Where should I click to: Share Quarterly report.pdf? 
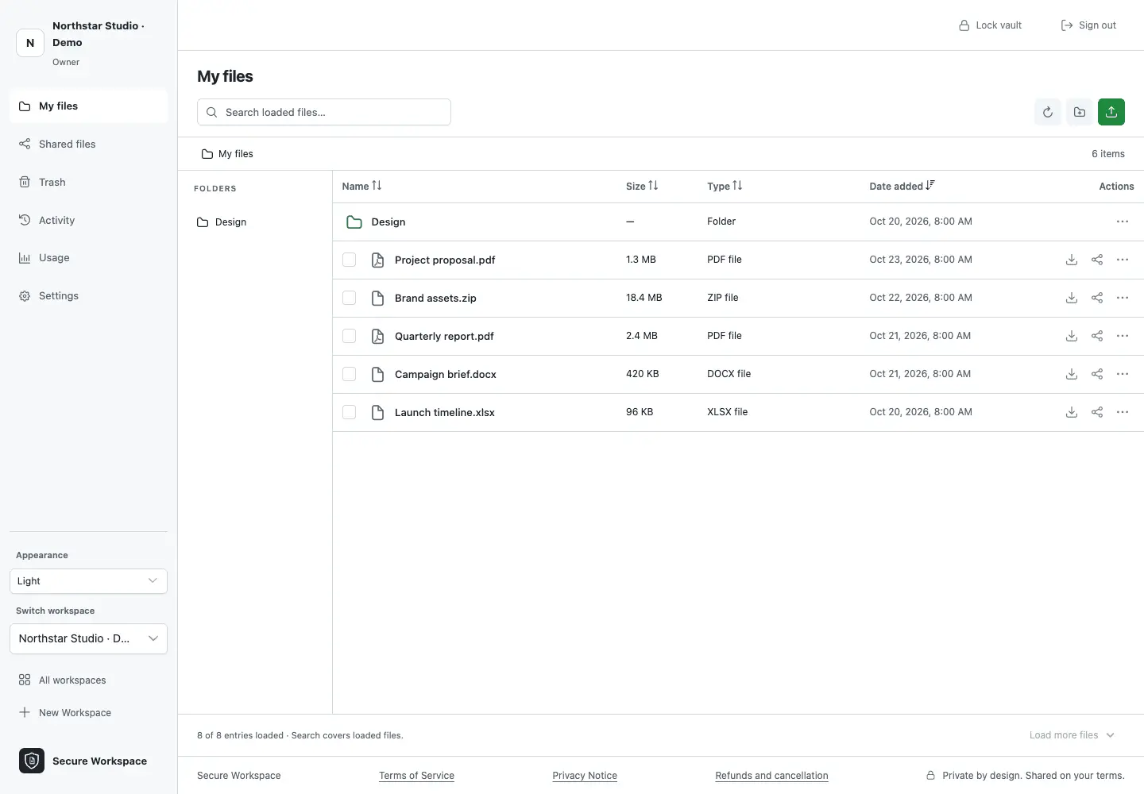pos(1097,336)
